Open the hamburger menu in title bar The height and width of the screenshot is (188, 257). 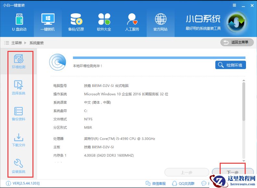[x=234, y=6]
